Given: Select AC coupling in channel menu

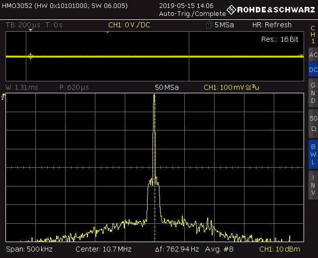Looking at the screenshot, I should point(313,55).
